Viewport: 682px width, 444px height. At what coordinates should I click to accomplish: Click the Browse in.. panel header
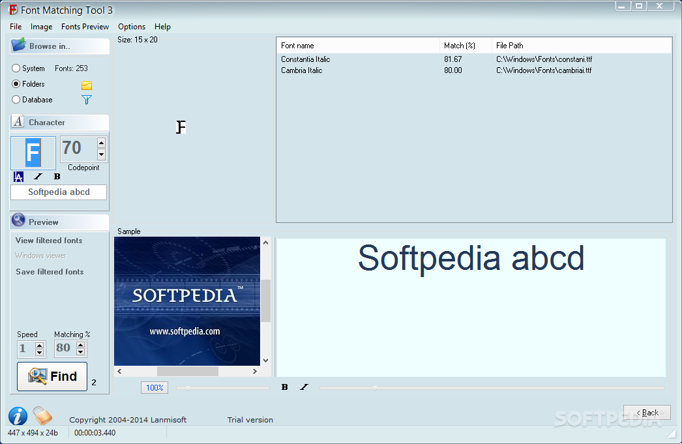click(59, 46)
